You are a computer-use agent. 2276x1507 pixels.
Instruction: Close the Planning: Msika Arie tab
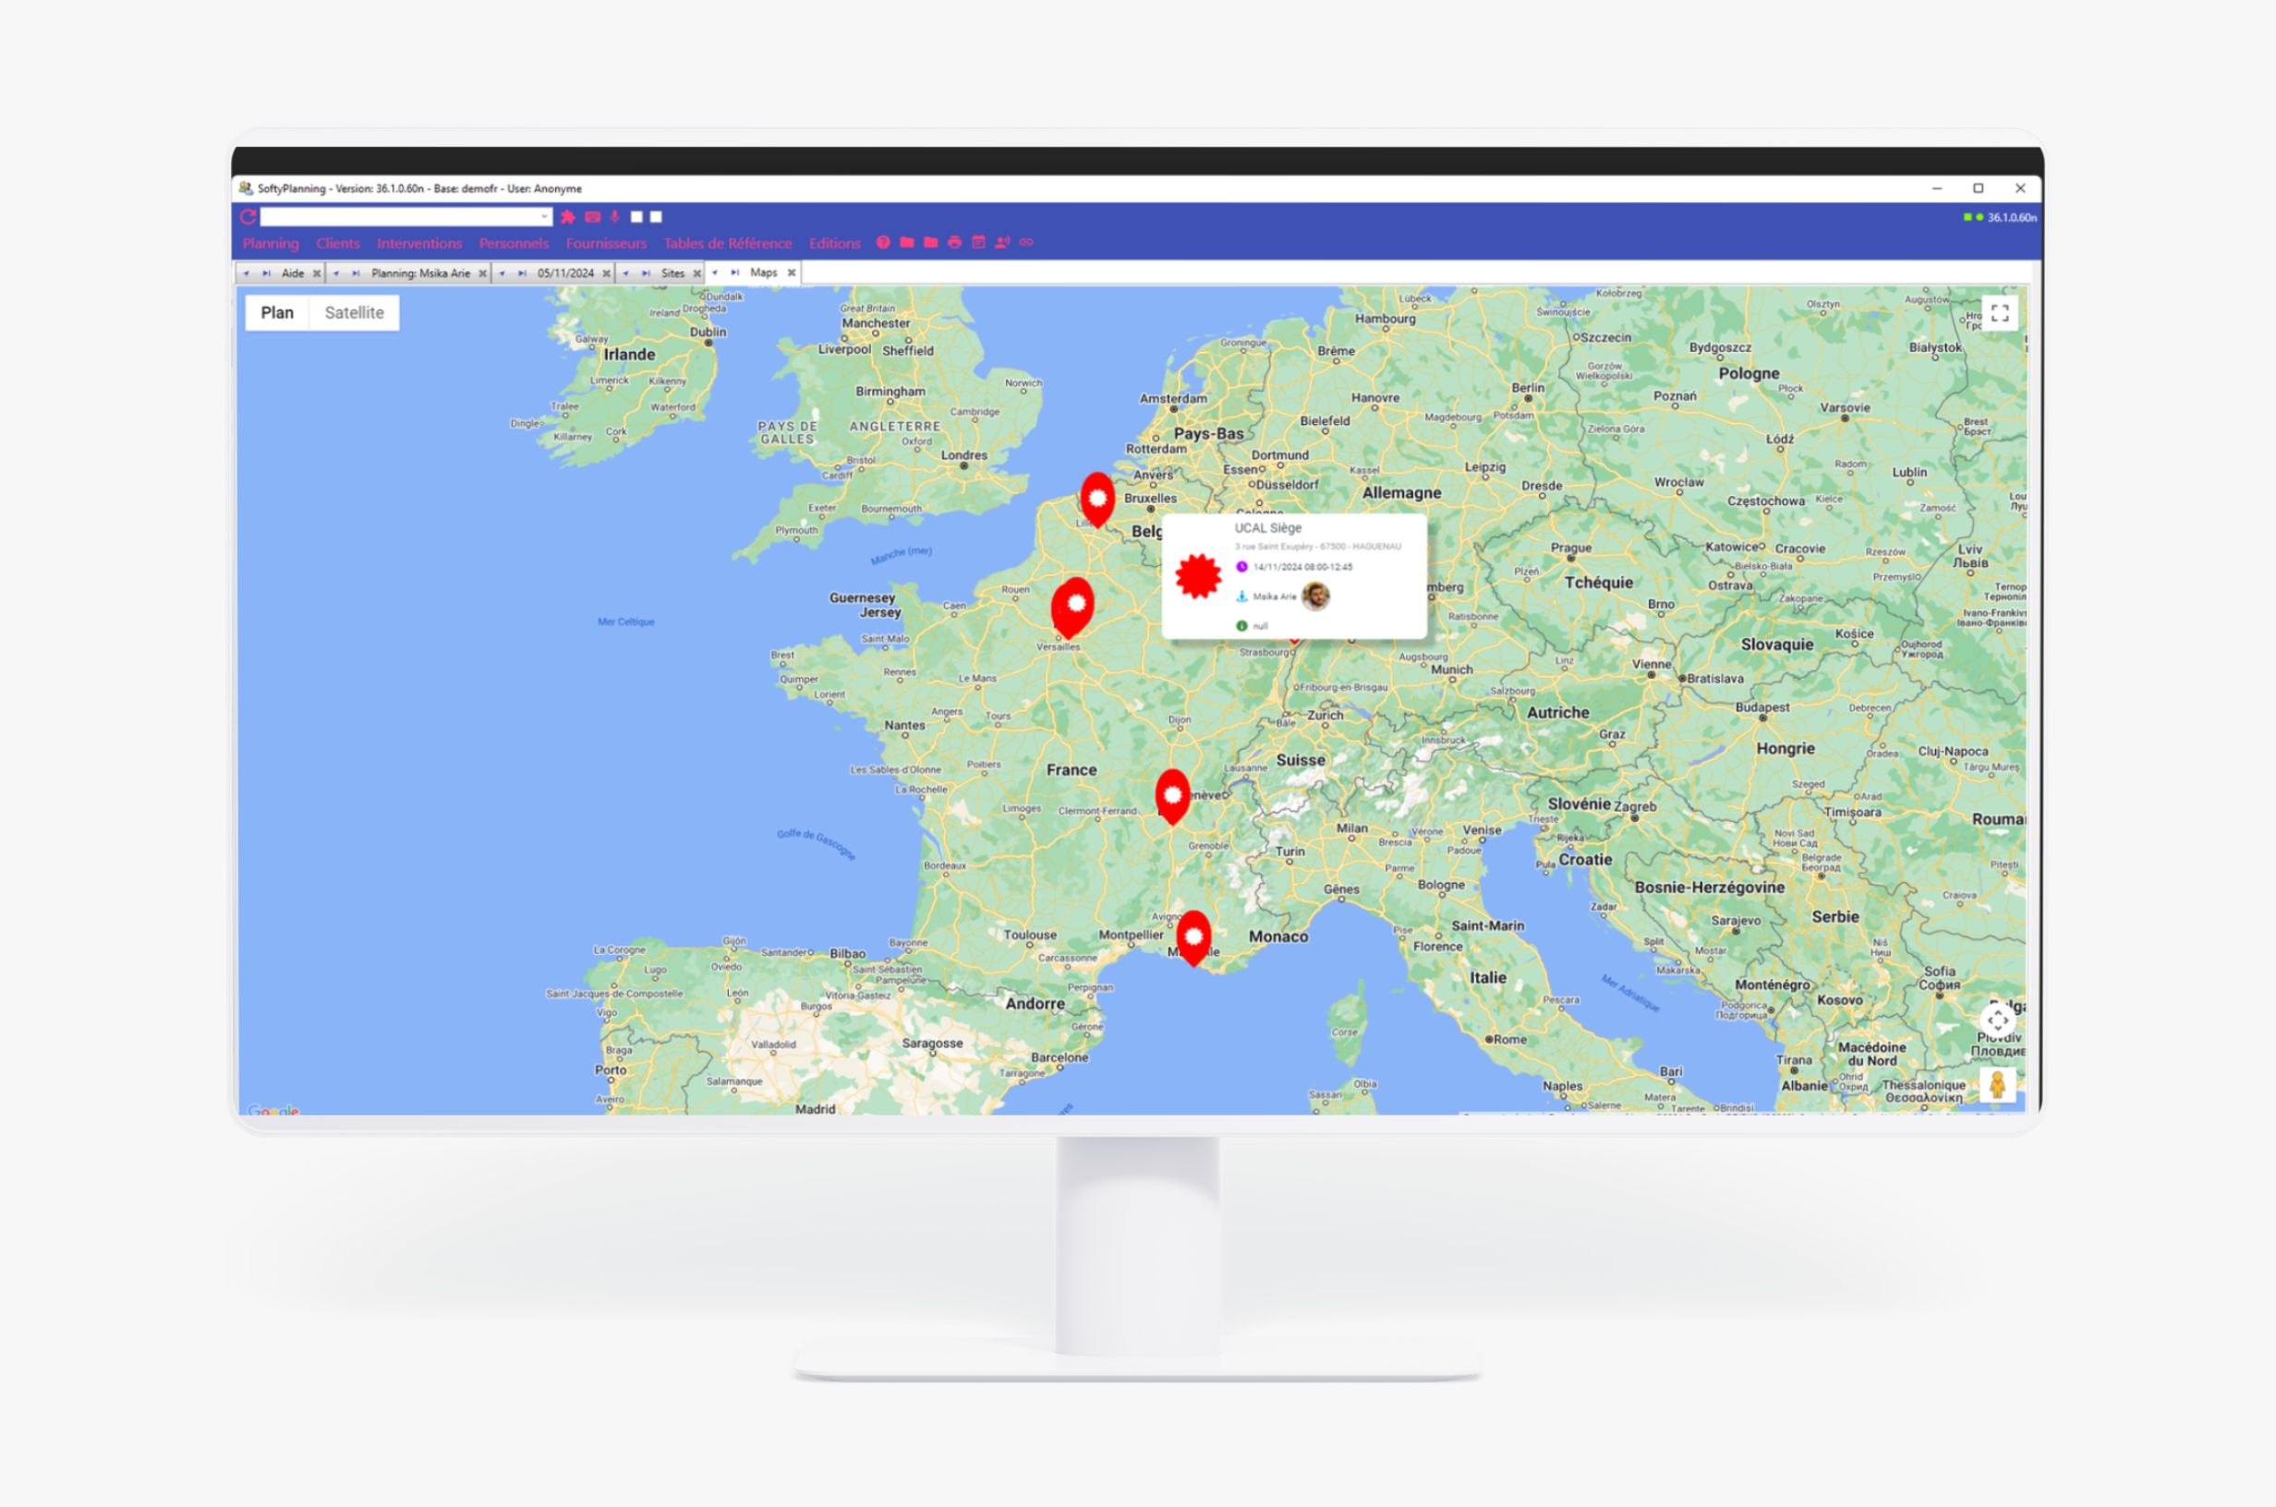[x=482, y=274]
